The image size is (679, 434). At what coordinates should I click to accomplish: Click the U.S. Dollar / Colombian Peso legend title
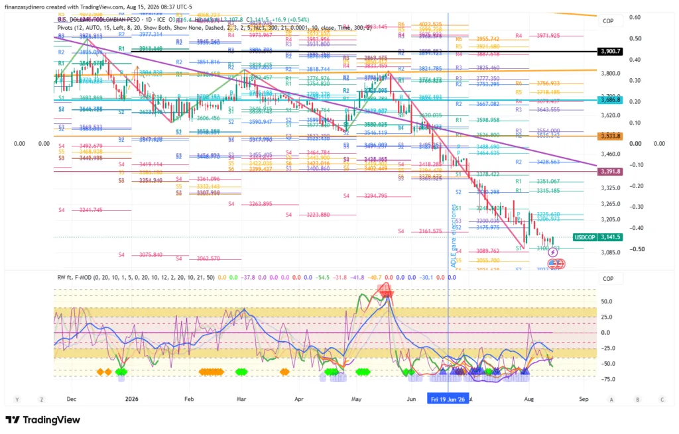click(111, 20)
